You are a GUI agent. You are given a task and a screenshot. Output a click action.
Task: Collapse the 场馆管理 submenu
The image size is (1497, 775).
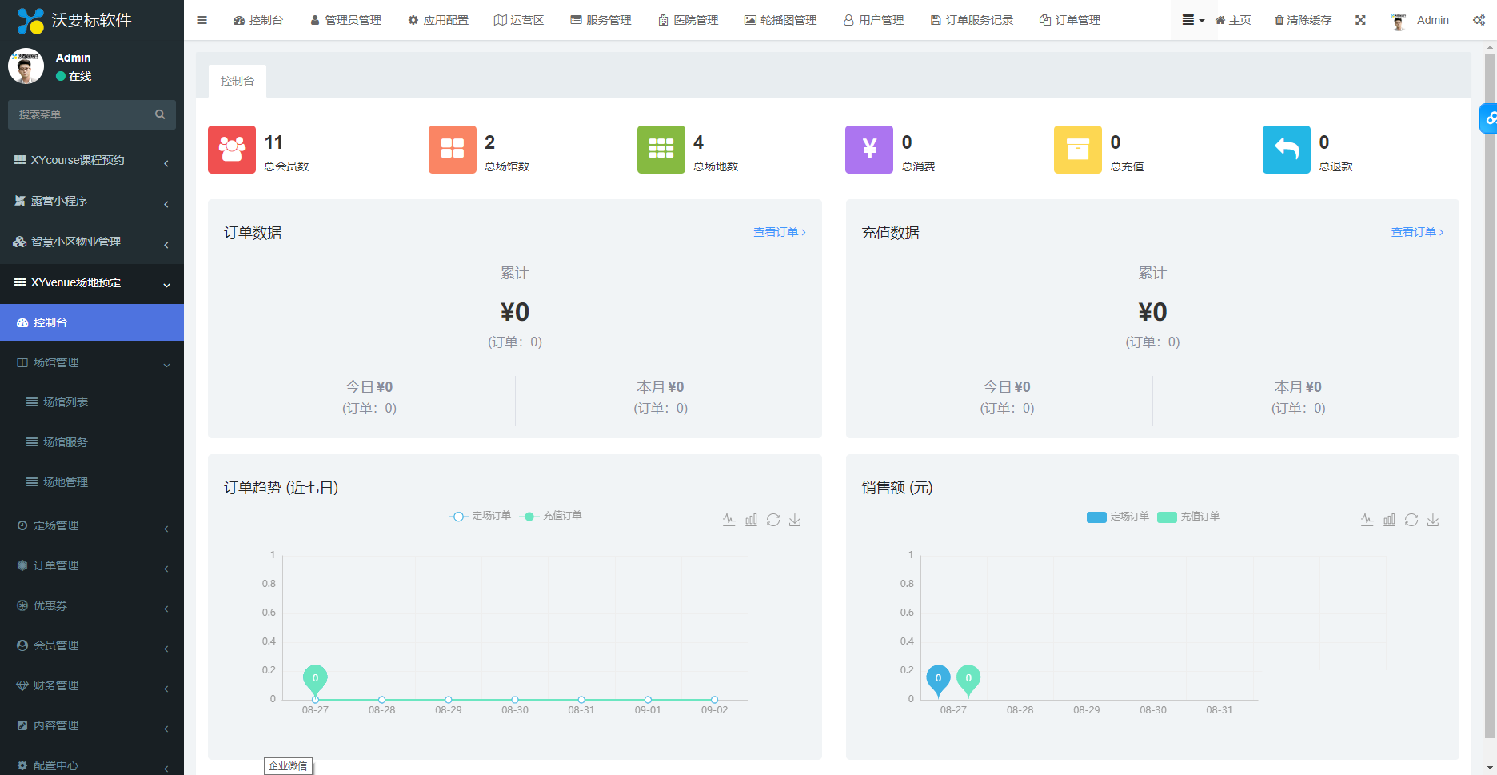(x=92, y=362)
